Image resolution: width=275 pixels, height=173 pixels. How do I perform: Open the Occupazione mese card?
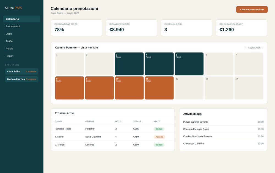click(77, 28)
